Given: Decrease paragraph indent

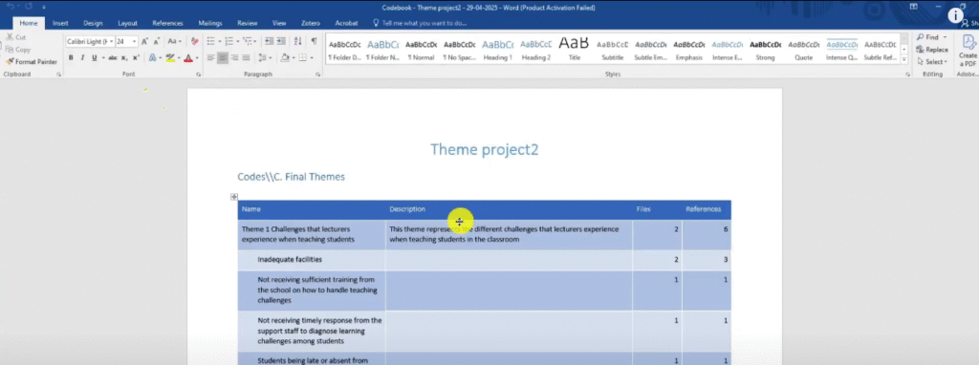Looking at the screenshot, I should pyautogui.click(x=269, y=42).
